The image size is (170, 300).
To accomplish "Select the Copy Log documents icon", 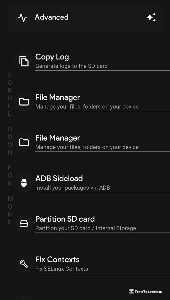I will pyautogui.click(x=24, y=61).
